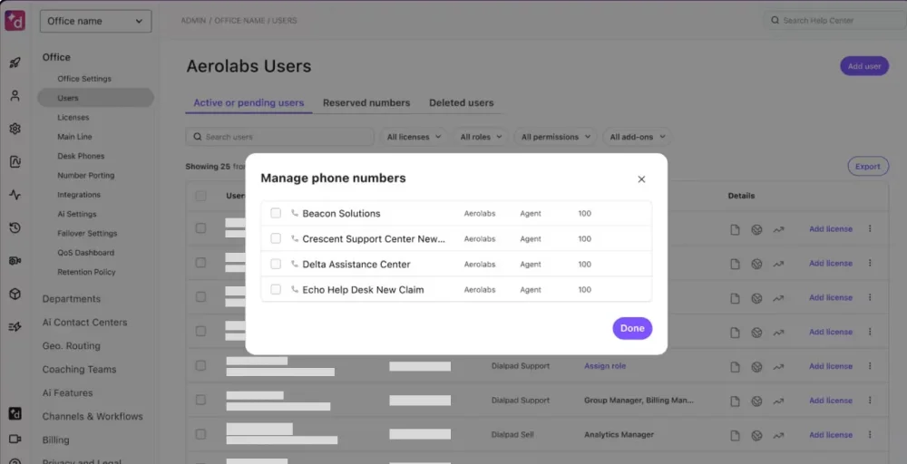Image resolution: width=907 pixels, height=464 pixels.
Task: Open the All add-ons filter dropdown
Action: point(638,137)
